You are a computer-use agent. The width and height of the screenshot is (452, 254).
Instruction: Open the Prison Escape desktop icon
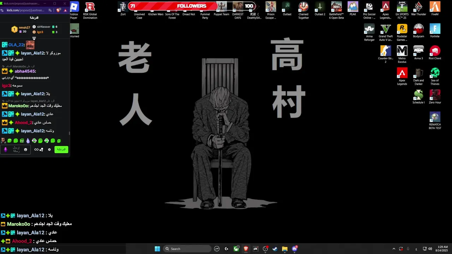(270, 10)
